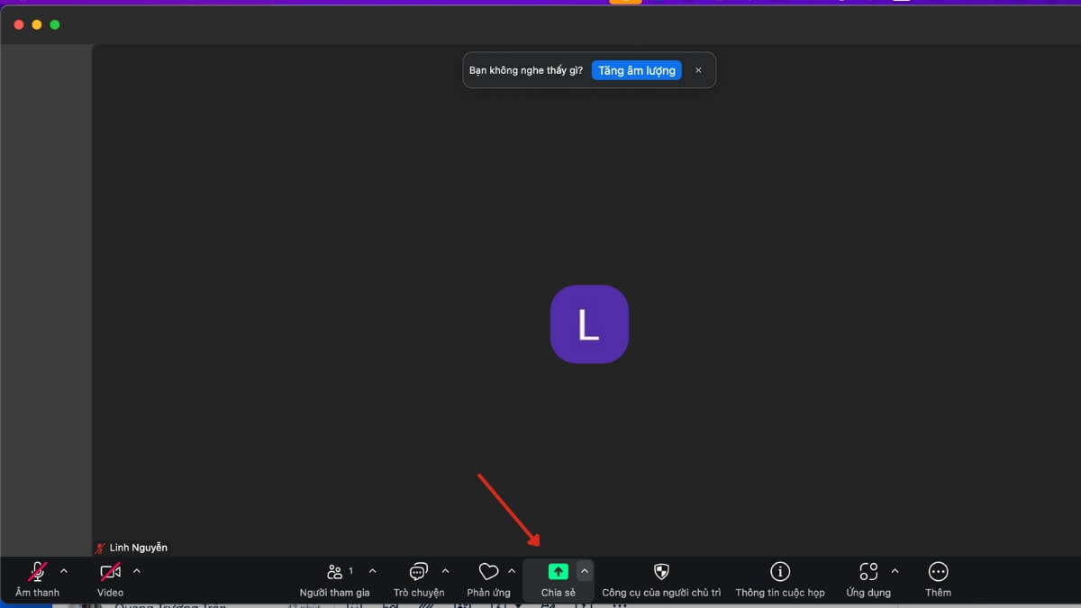This screenshot has height=608, width=1081.
Task: Expand chat options chevron beside Trò chuyện
Action: point(445,571)
